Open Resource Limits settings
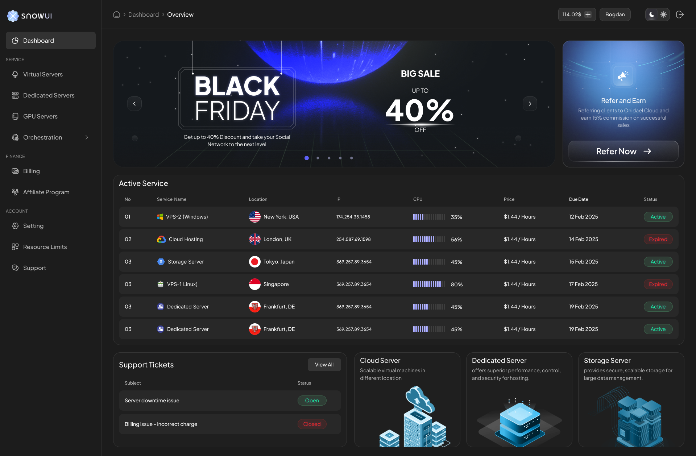696x456 pixels. [45, 246]
